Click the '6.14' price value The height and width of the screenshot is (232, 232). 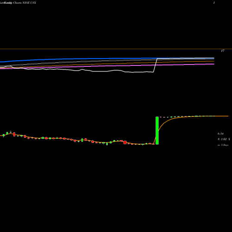click(220, 134)
